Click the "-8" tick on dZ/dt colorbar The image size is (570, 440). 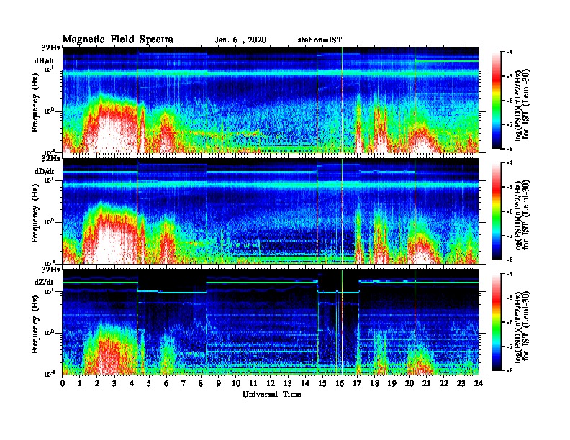point(510,370)
